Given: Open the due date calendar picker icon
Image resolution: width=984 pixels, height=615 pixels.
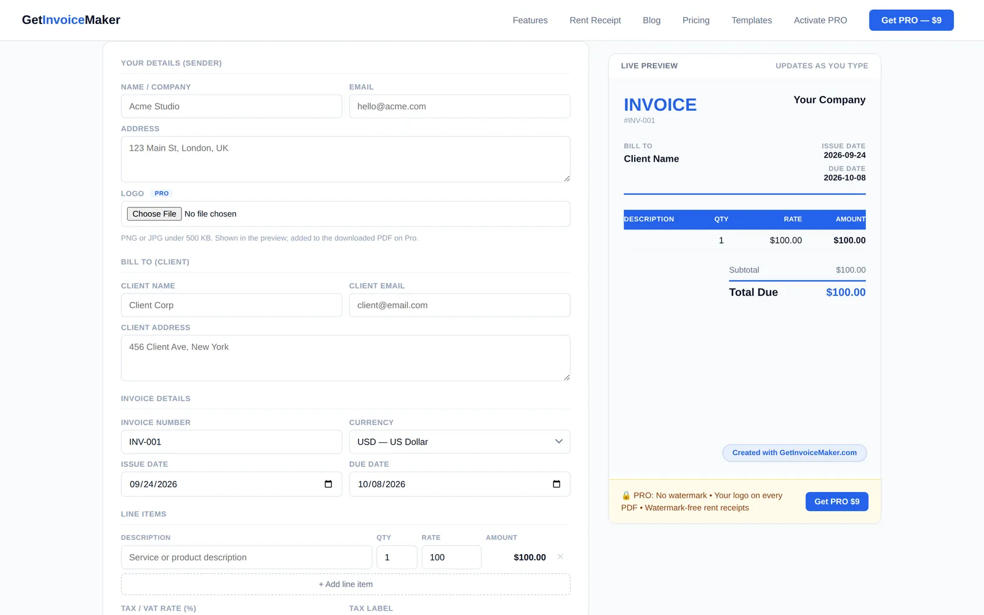Looking at the screenshot, I should coord(557,484).
